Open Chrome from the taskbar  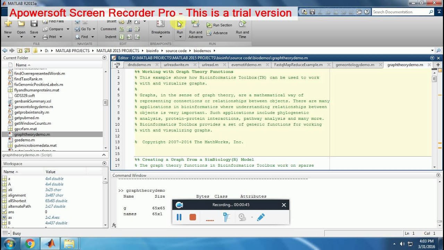[30, 244]
